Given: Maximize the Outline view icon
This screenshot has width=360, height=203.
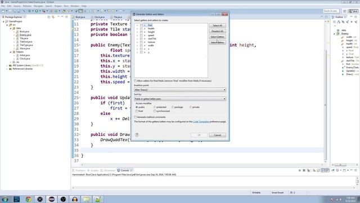Looking at the screenshot, I should click(355, 17).
